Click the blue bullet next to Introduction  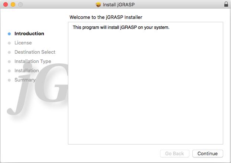(x=9, y=34)
